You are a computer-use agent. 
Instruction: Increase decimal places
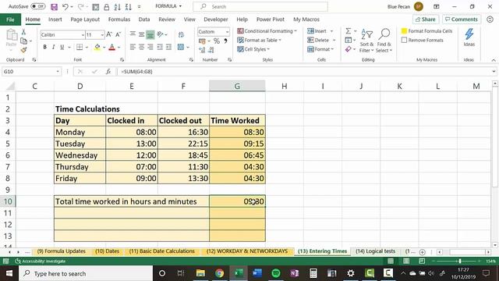[202, 50]
